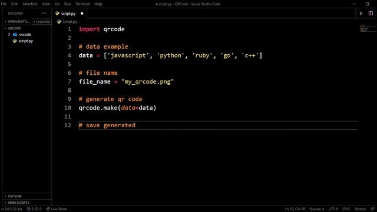This screenshot has height=212, width=377.
Task: Click the 1 UNSAVED badge
Action: coord(42,22)
